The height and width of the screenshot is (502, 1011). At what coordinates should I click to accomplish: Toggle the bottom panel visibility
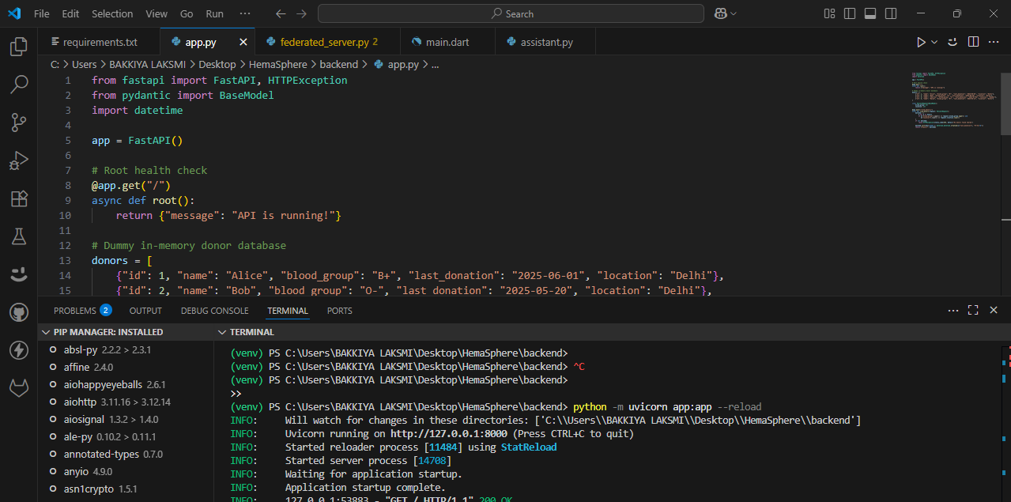[x=870, y=13]
